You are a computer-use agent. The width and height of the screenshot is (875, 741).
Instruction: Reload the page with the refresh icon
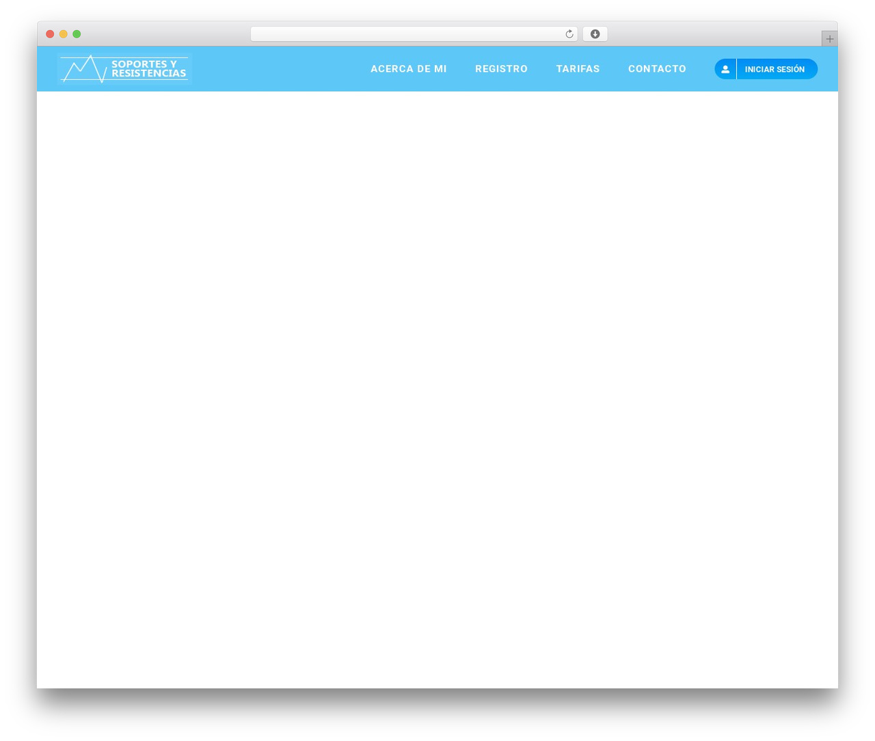[x=569, y=34]
